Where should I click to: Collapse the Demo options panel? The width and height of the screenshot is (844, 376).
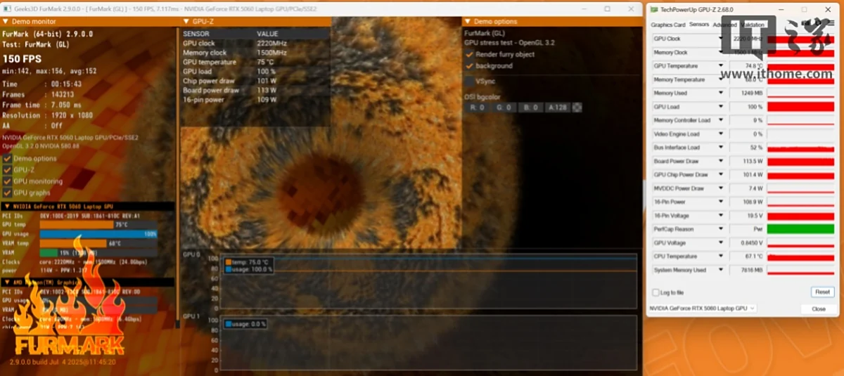coord(467,22)
